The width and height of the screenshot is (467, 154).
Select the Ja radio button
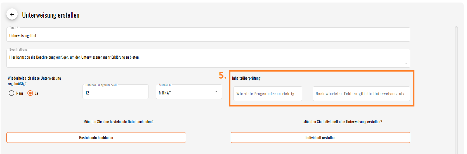(x=30, y=93)
